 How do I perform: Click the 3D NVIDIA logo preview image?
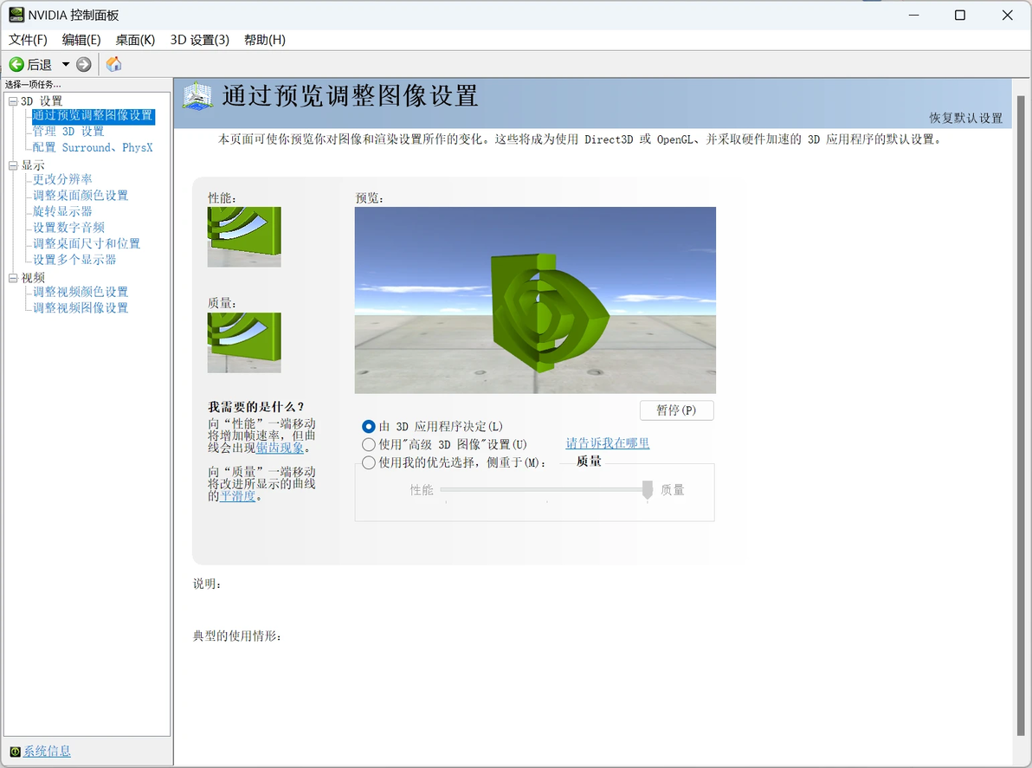click(535, 300)
